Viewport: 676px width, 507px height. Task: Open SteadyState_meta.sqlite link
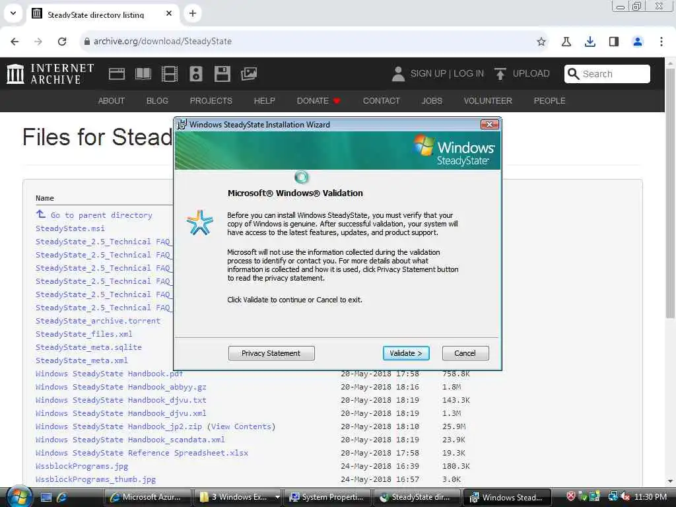[x=88, y=347]
